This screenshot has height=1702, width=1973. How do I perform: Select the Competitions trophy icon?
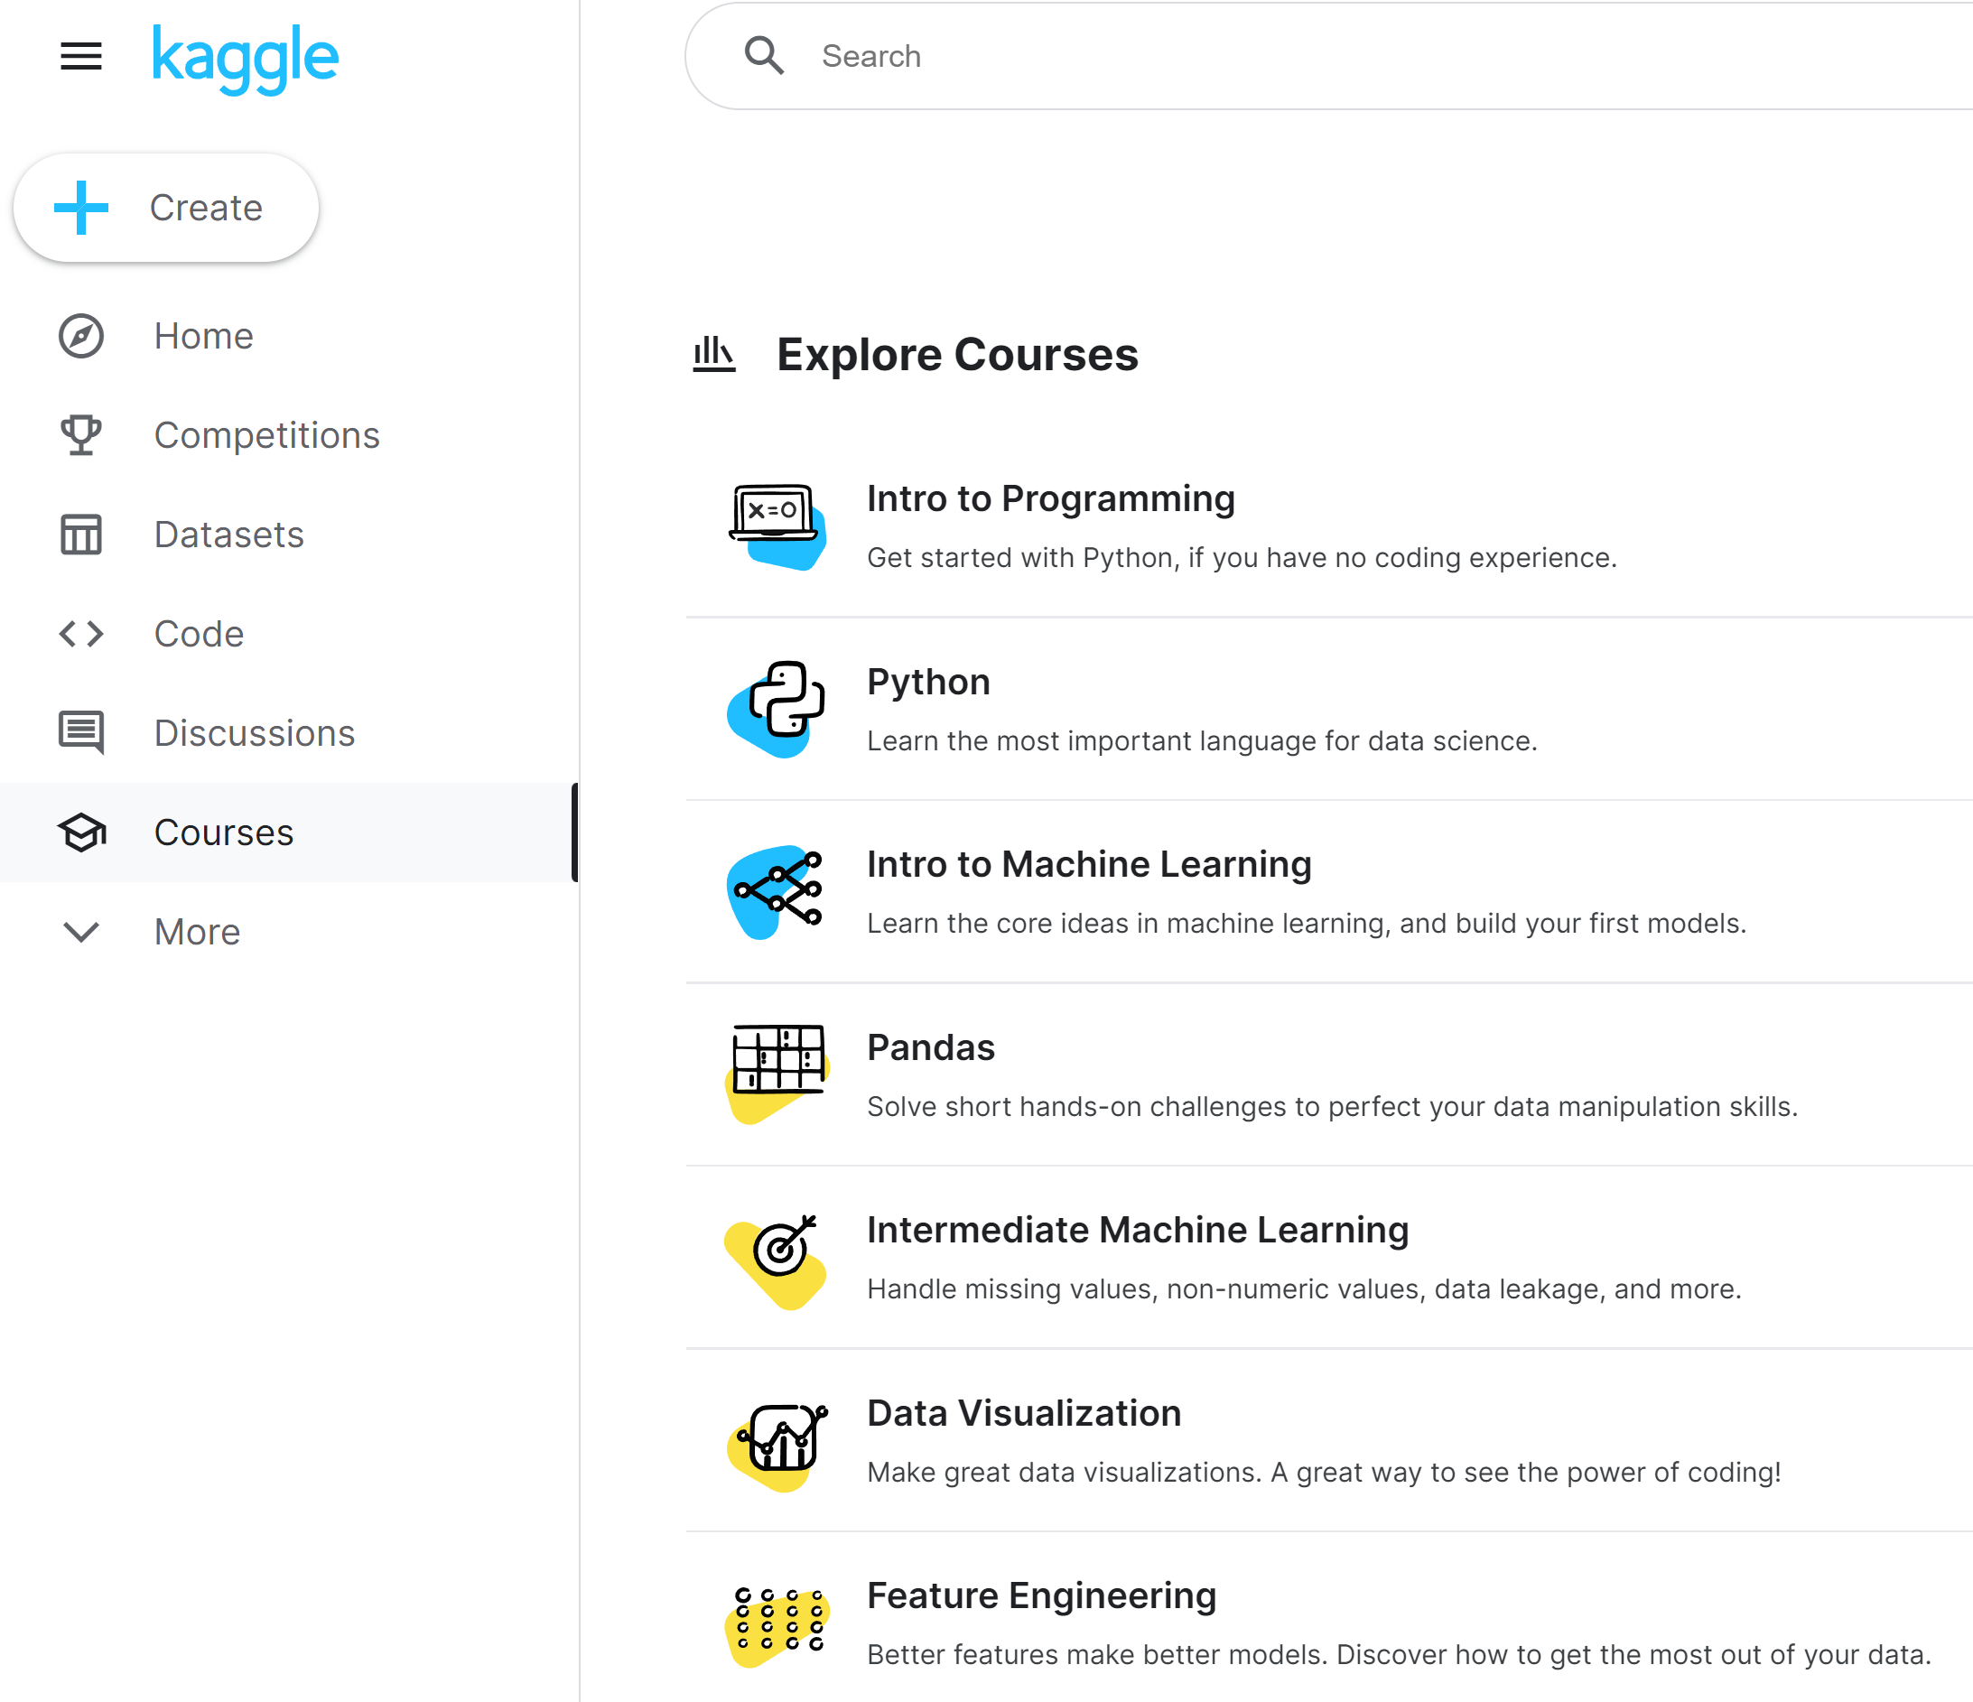(x=82, y=434)
